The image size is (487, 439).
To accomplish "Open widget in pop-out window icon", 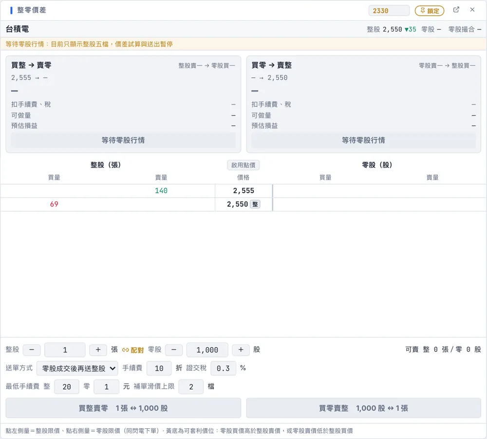I will point(456,10).
